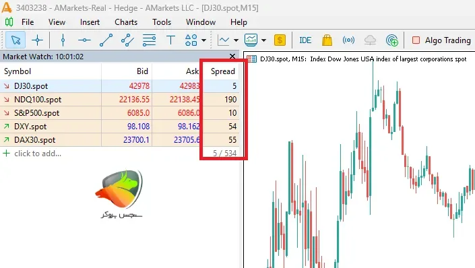Click the indicators chart icon

point(251,40)
